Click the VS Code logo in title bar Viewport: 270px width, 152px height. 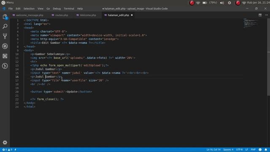click(4, 8)
